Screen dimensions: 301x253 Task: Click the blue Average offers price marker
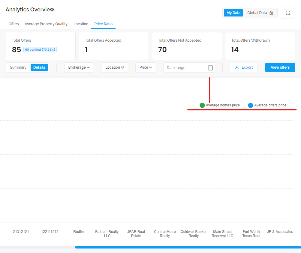pyautogui.click(x=250, y=105)
